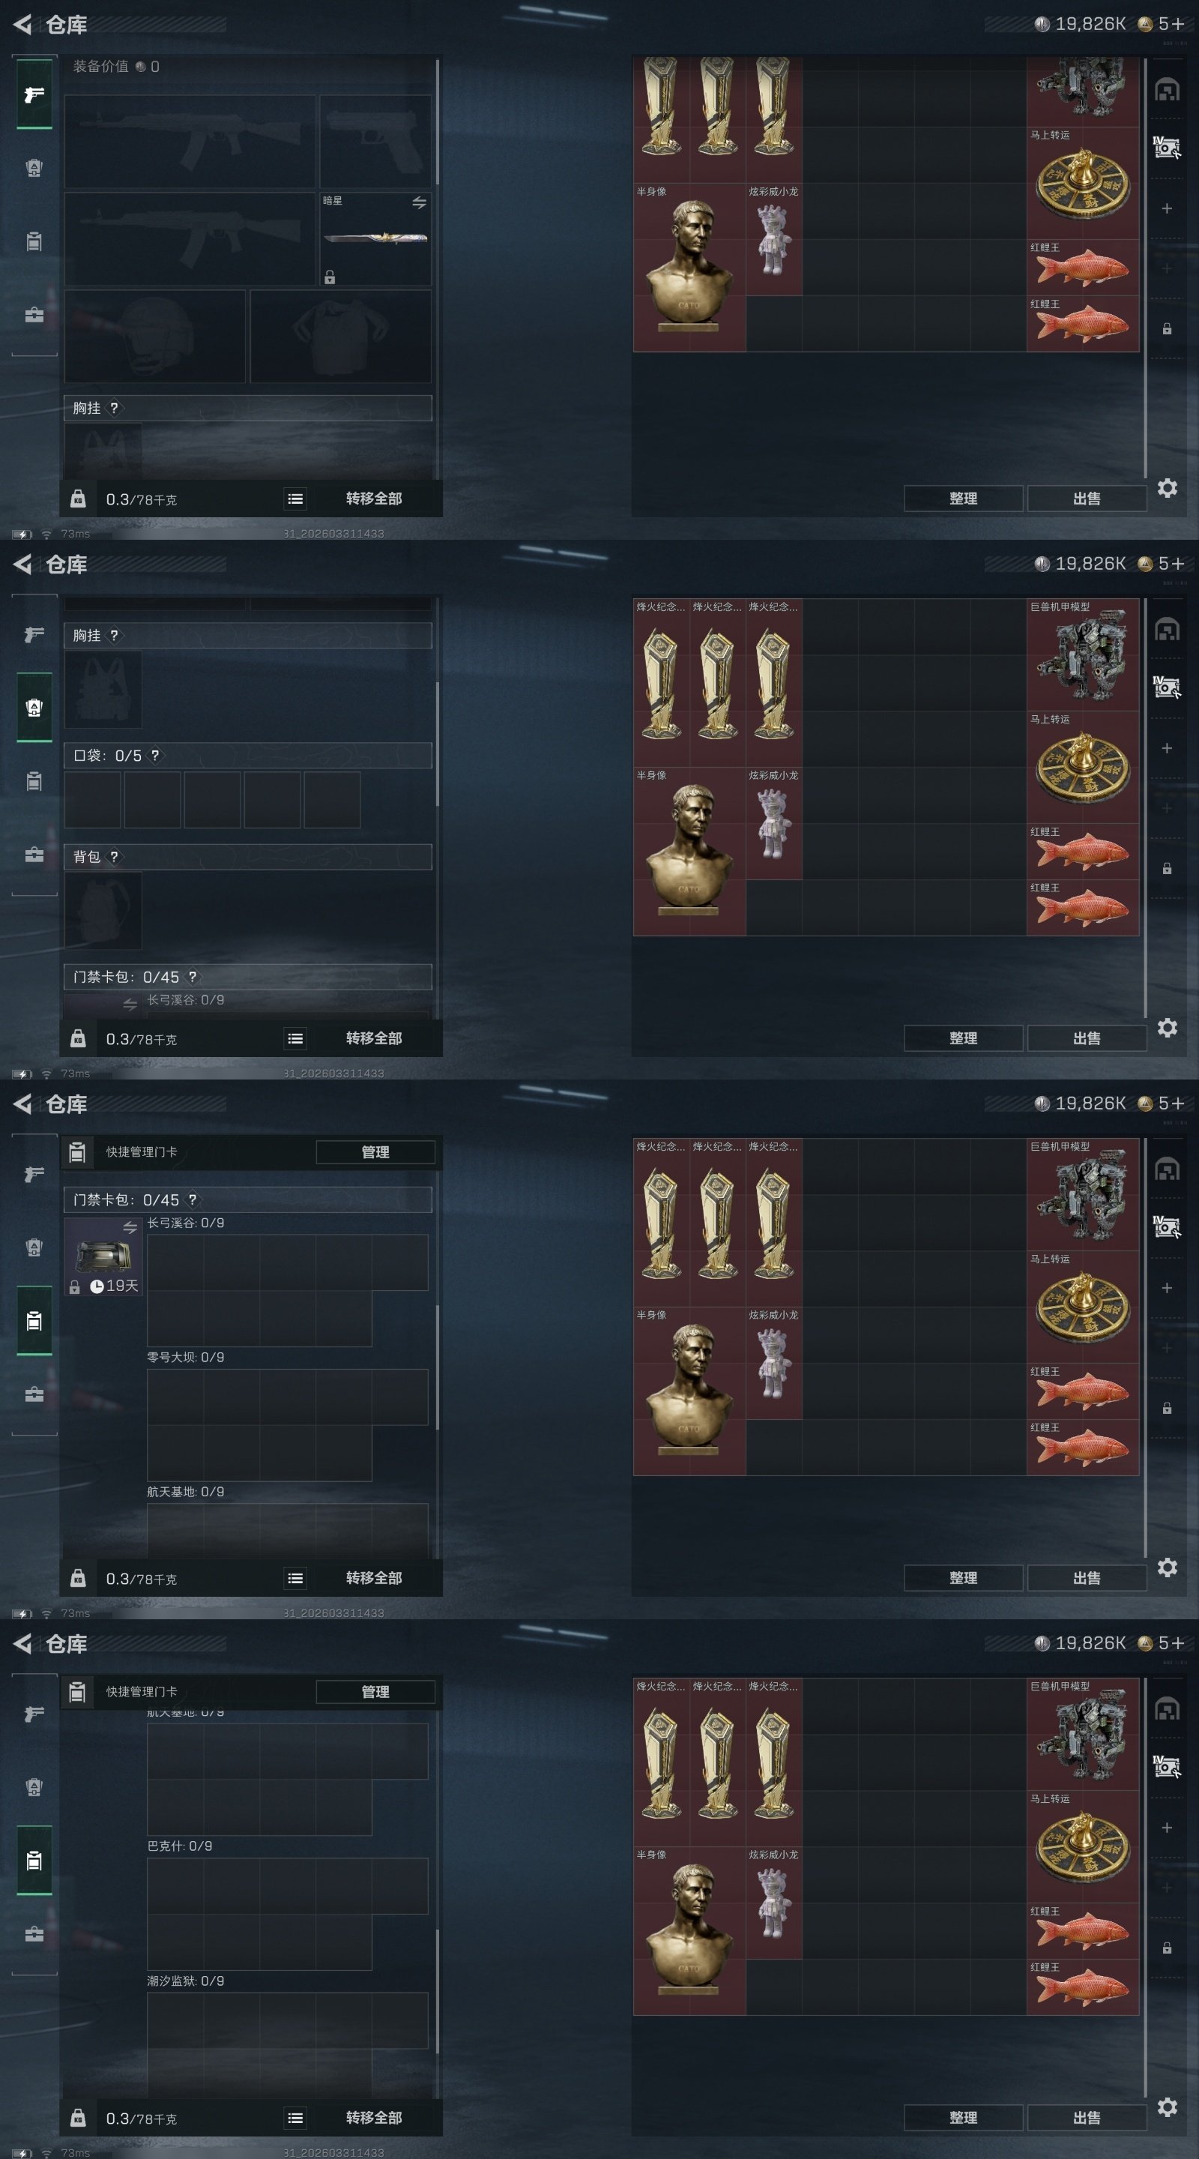Viewport: 1199px width, 2159px height.
Task: Open help icon next to 口袋: 0/5
Action: point(155,755)
